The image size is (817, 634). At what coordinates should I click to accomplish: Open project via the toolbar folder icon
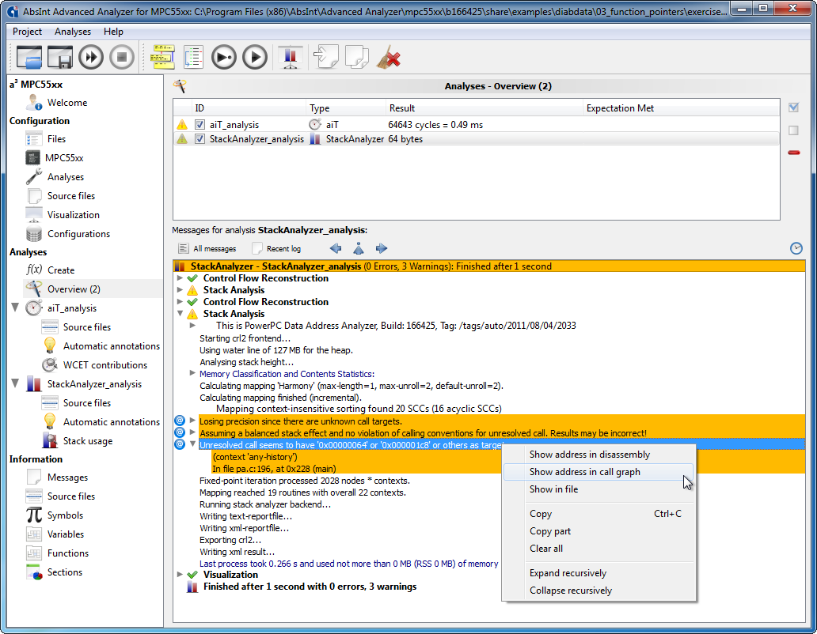(29, 57)
